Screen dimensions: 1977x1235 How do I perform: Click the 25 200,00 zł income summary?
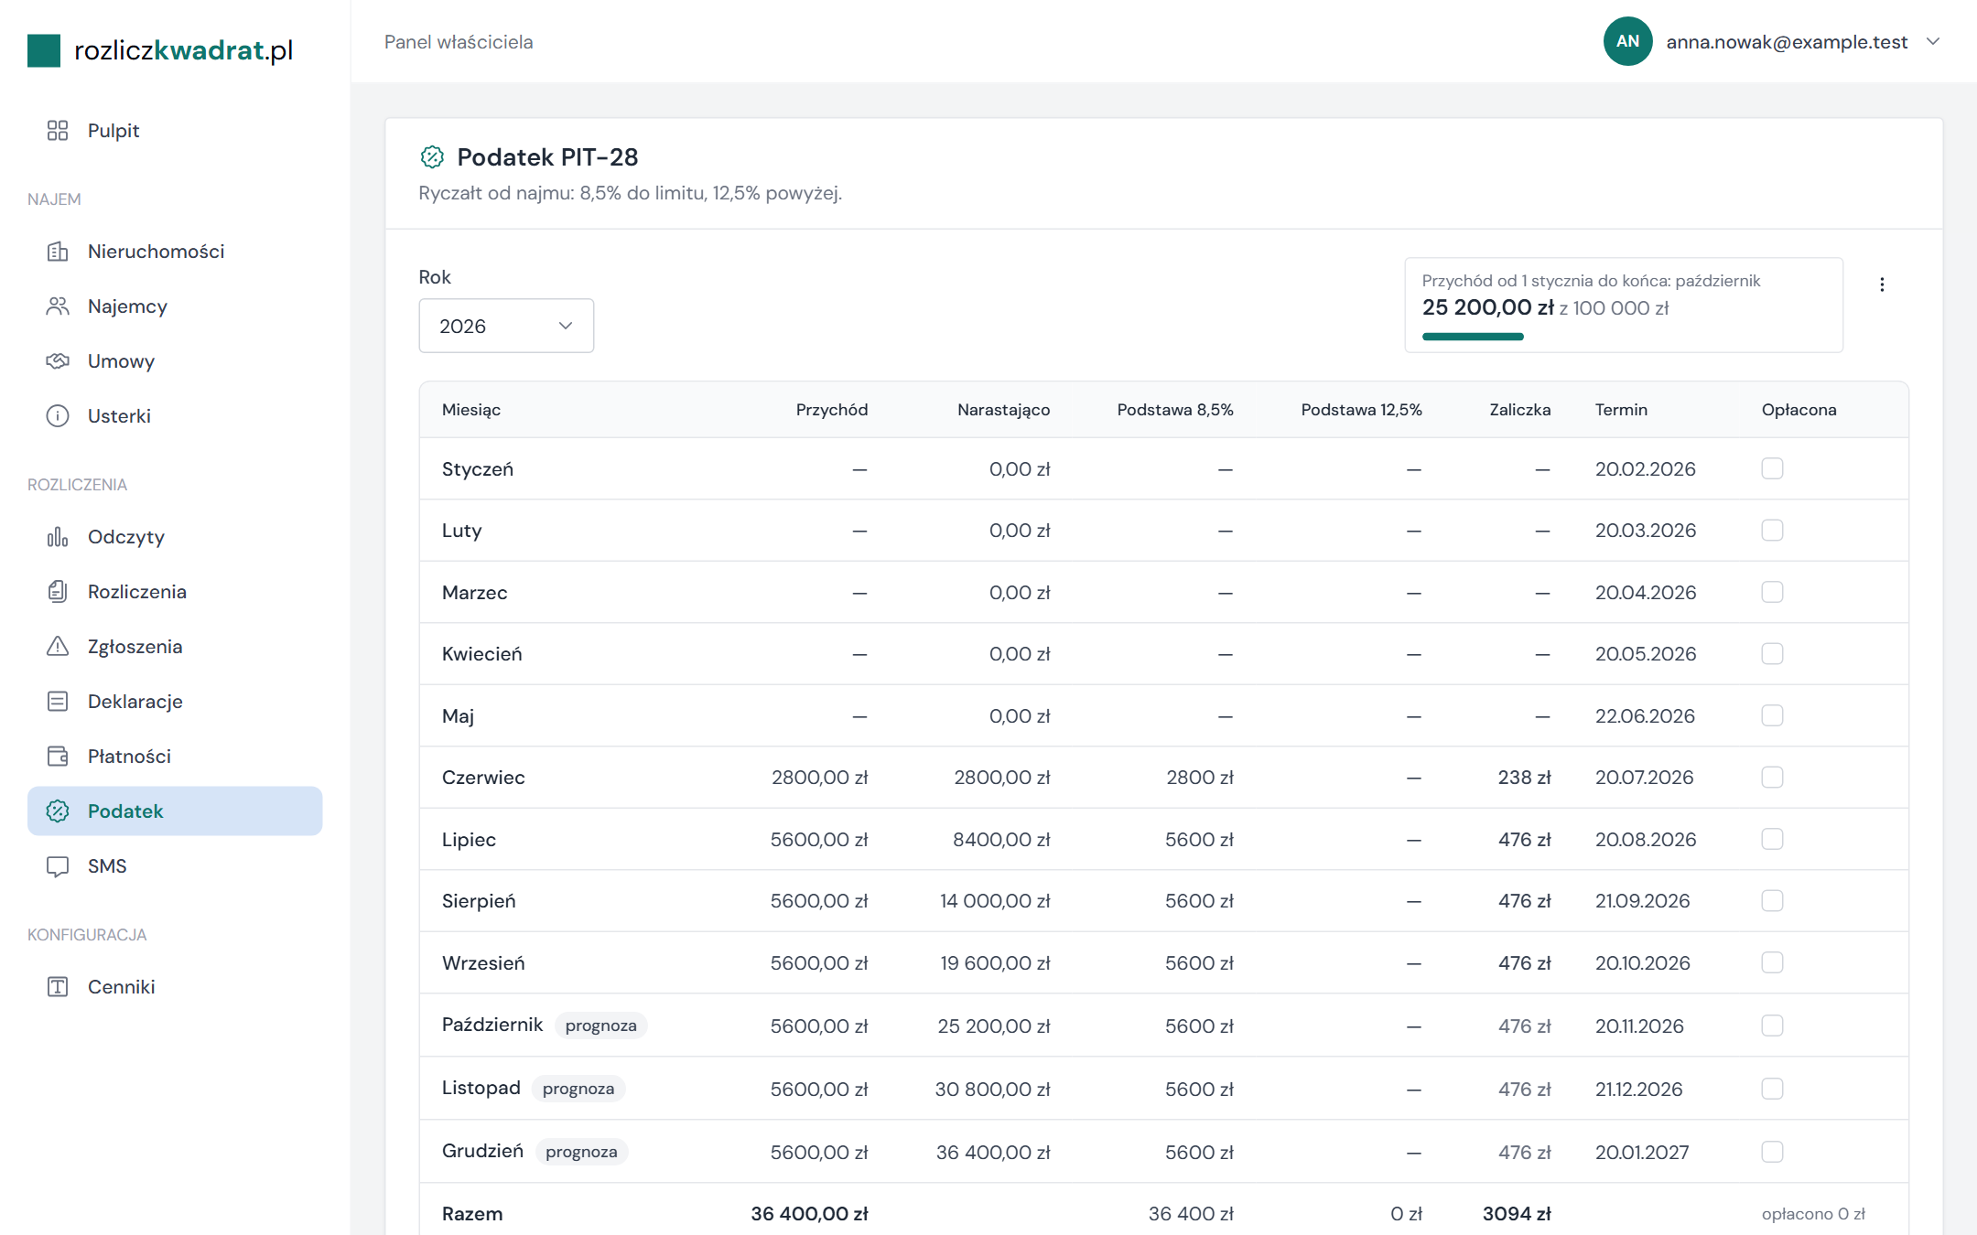click(1488, 307)
